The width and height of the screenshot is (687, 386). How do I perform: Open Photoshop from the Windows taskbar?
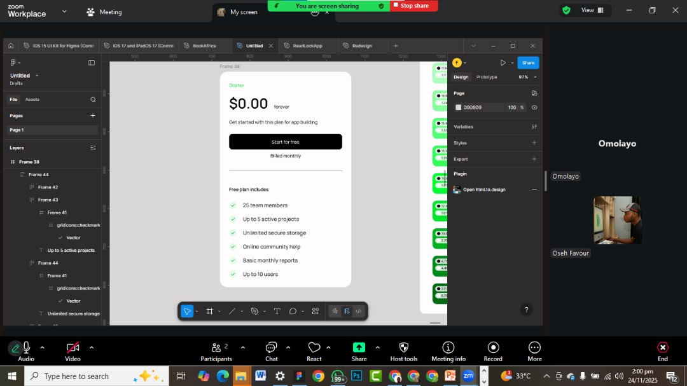click(x=356, y=376)
